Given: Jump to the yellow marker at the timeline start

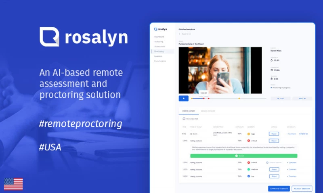Looking at the screenshot, I should [192, 99].
